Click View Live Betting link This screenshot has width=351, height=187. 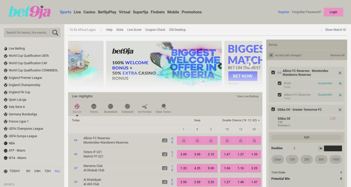coord(248,96)
